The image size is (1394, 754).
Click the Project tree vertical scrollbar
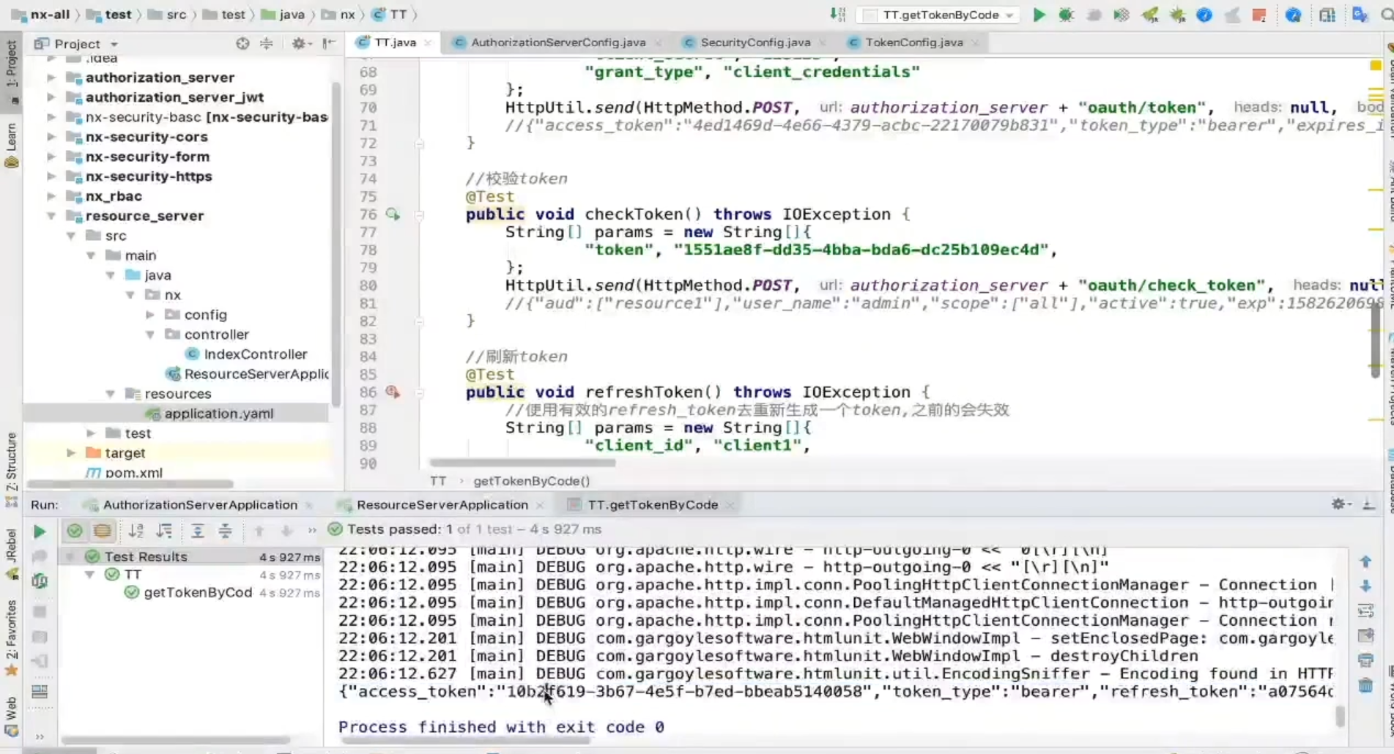pos(336,243)
